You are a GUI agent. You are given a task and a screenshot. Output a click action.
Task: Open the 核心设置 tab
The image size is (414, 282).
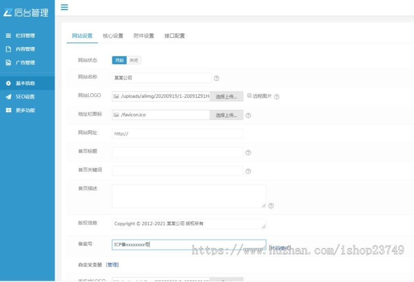tap(113, 36)
